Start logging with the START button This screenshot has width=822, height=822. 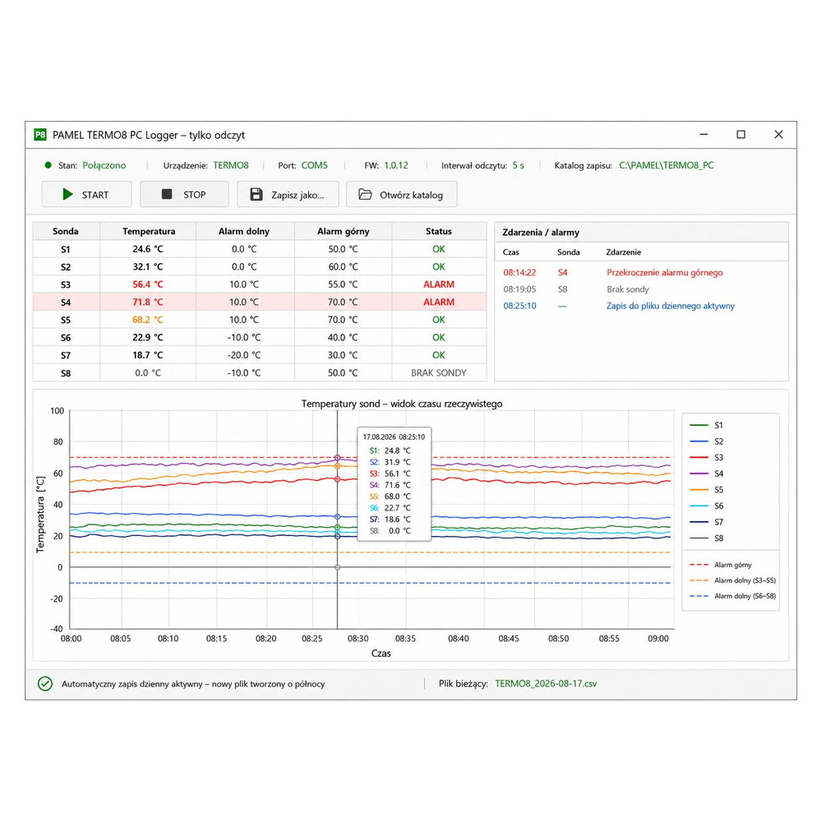point(86,195)
